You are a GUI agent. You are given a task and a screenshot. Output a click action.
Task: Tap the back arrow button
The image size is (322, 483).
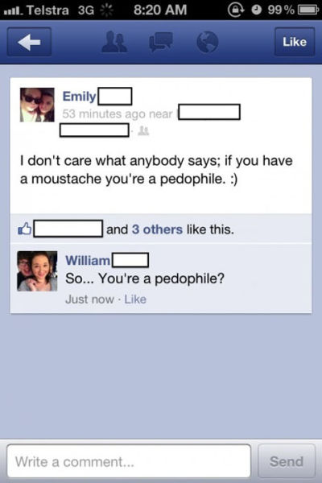click(x=29, y=42)
